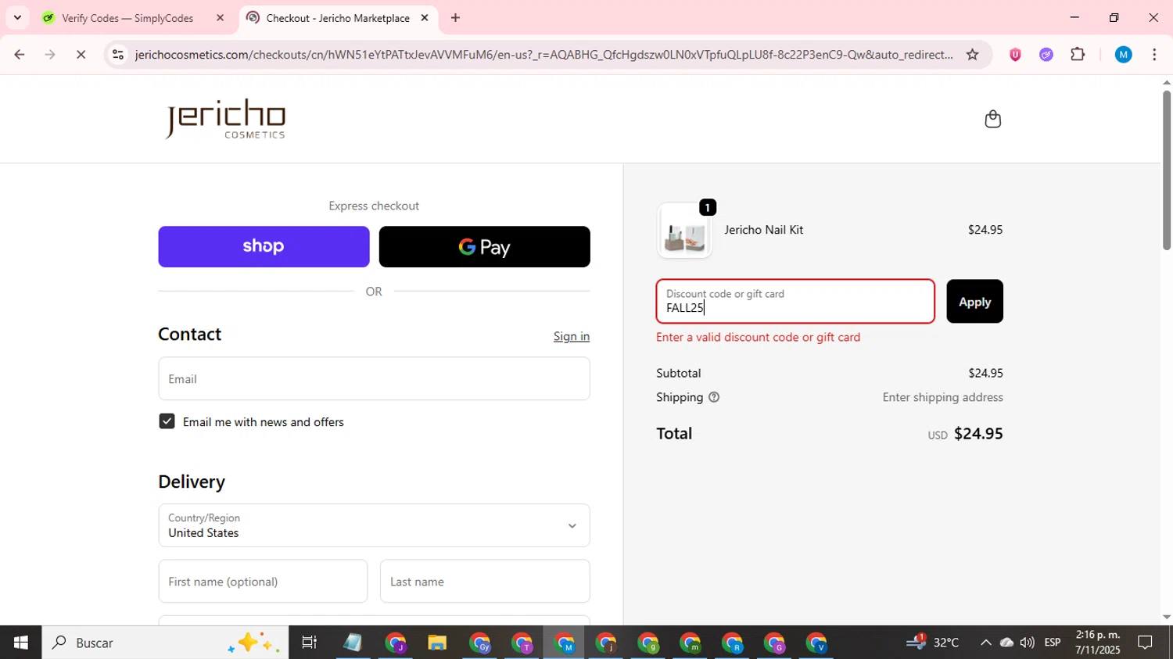Click the Enter shipping address text
The height and width of the screenshot is (659, 1173).
point(942,397)
